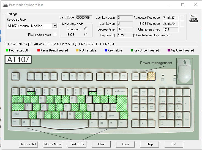Click the Esc key on keyboard image

[16, 76]
